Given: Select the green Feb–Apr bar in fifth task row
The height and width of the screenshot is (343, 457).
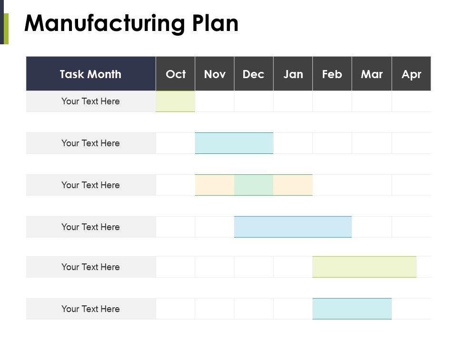Looking at the screenshot, I should point(364,267).
